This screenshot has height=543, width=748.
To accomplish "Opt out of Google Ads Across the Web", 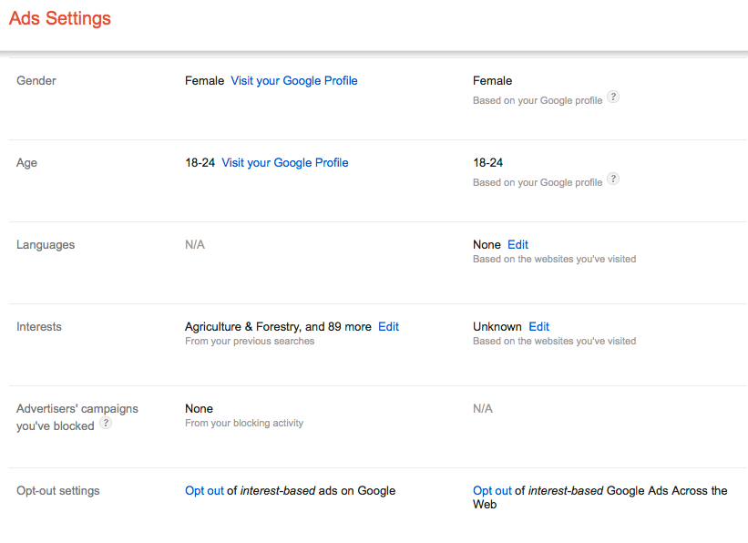I will pos(492,491).
